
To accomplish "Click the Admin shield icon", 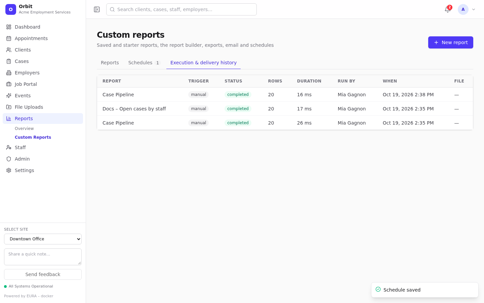I will (9, 159).
